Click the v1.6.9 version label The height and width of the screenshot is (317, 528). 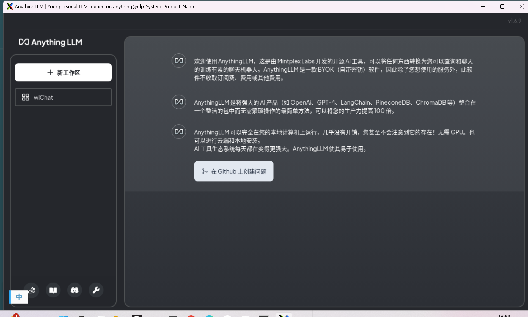click(x=514, y=21)
